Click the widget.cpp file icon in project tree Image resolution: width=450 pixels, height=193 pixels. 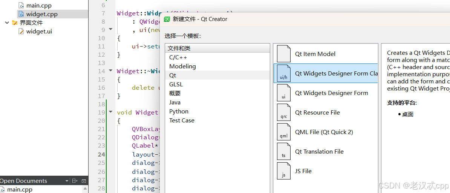pyautogui.click(x=21, y=14)
